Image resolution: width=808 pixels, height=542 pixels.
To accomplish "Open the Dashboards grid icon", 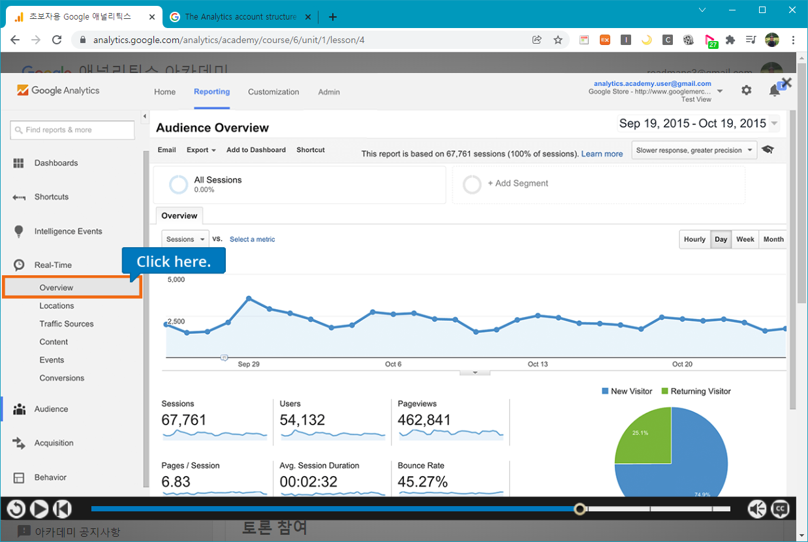I will pos(19,163).
